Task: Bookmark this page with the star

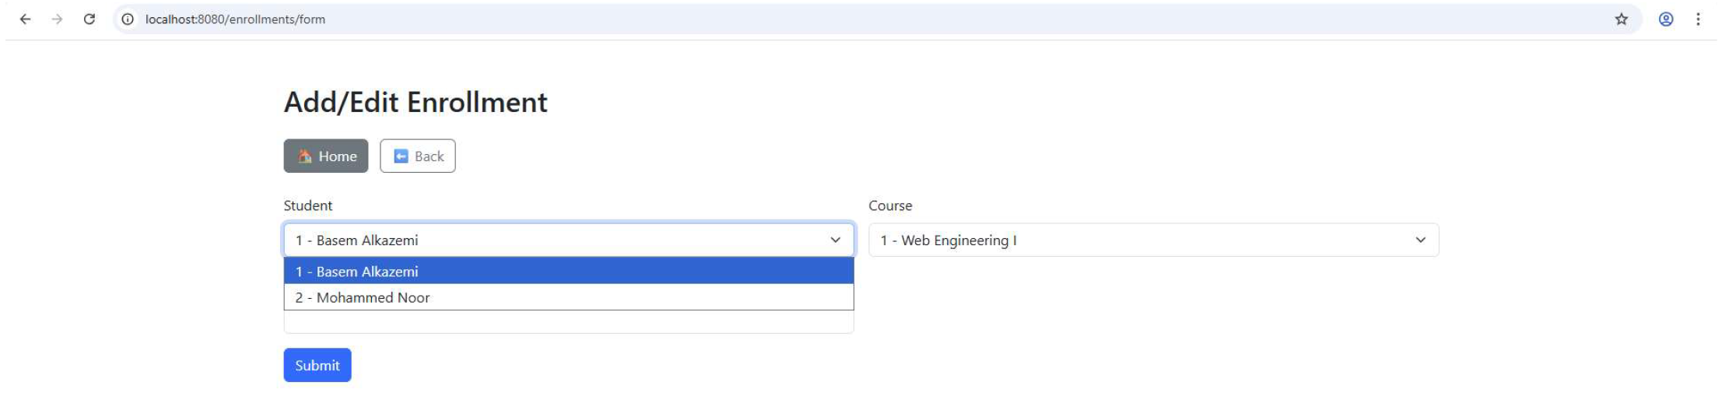Action: [1621, 19]
